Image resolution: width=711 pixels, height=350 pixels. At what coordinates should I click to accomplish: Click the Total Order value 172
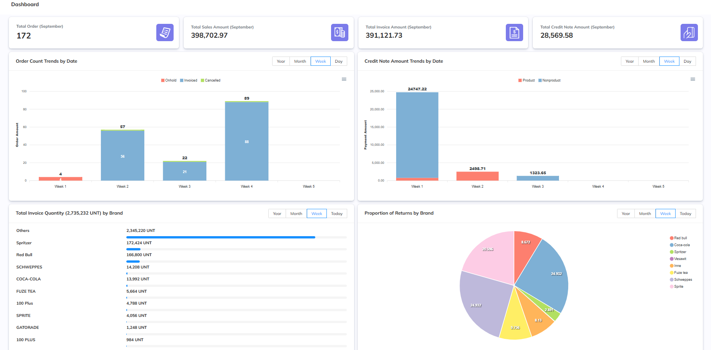tap(24, 36)
